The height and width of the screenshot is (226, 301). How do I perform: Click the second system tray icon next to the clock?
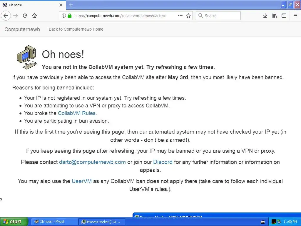(279, 222)
